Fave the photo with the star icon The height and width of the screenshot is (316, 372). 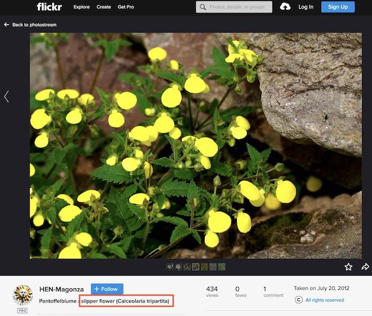[x=348, y=267]
